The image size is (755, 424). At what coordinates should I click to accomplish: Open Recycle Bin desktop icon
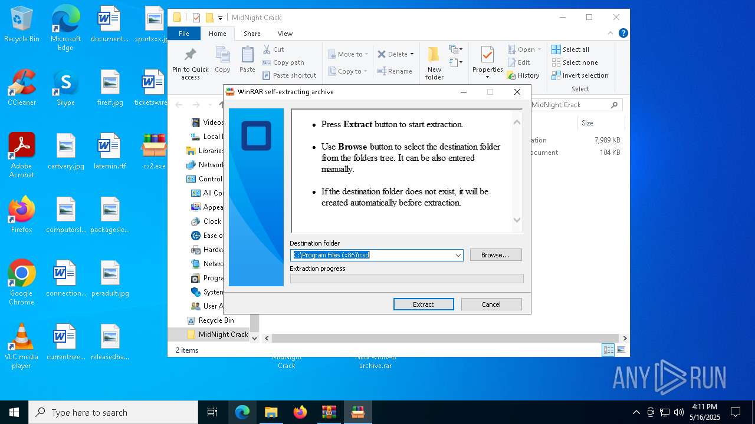pos(22,24)
